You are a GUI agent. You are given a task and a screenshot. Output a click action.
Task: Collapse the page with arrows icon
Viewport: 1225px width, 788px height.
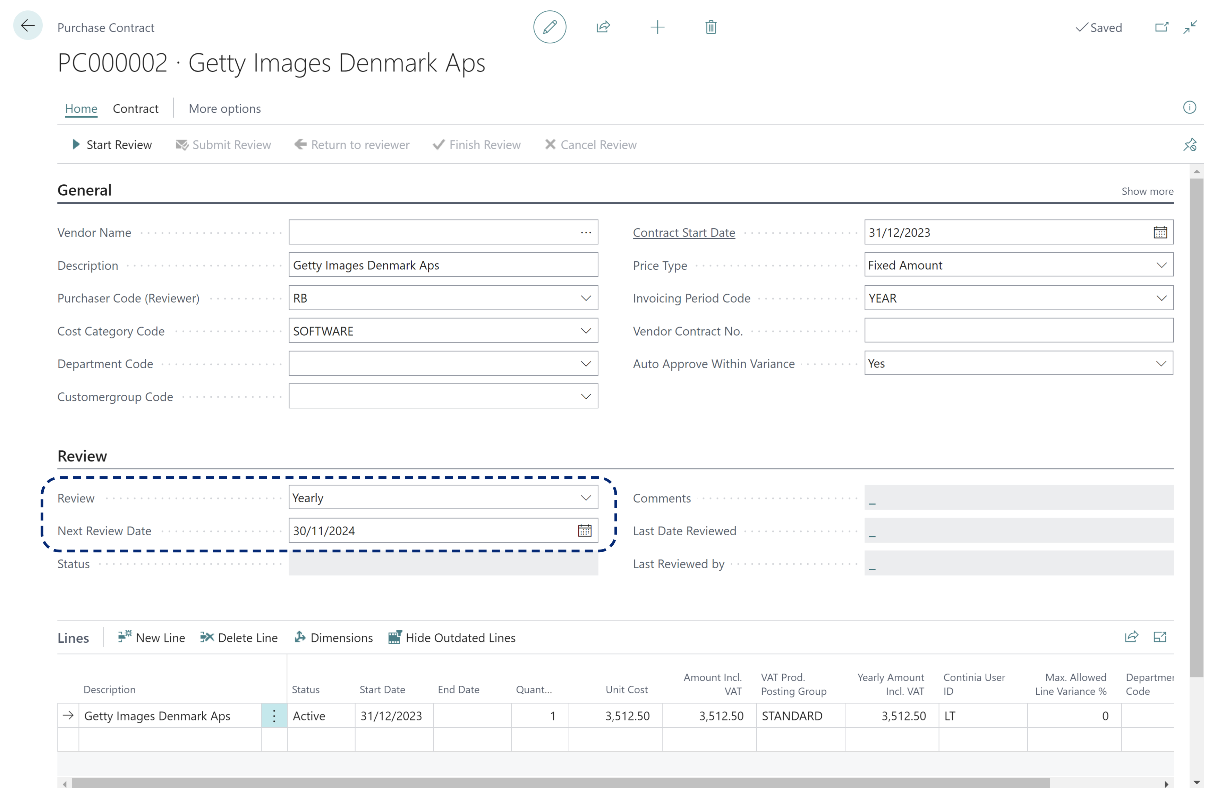[x=1190, y=27]
